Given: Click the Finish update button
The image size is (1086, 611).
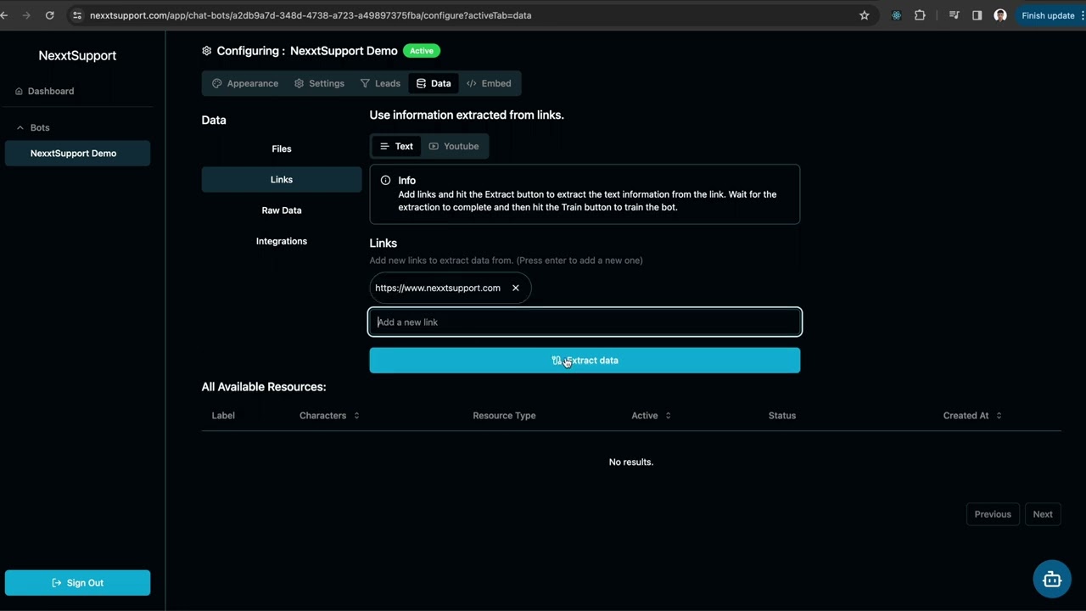Looking at the screenshot, I should [1049, 15].
